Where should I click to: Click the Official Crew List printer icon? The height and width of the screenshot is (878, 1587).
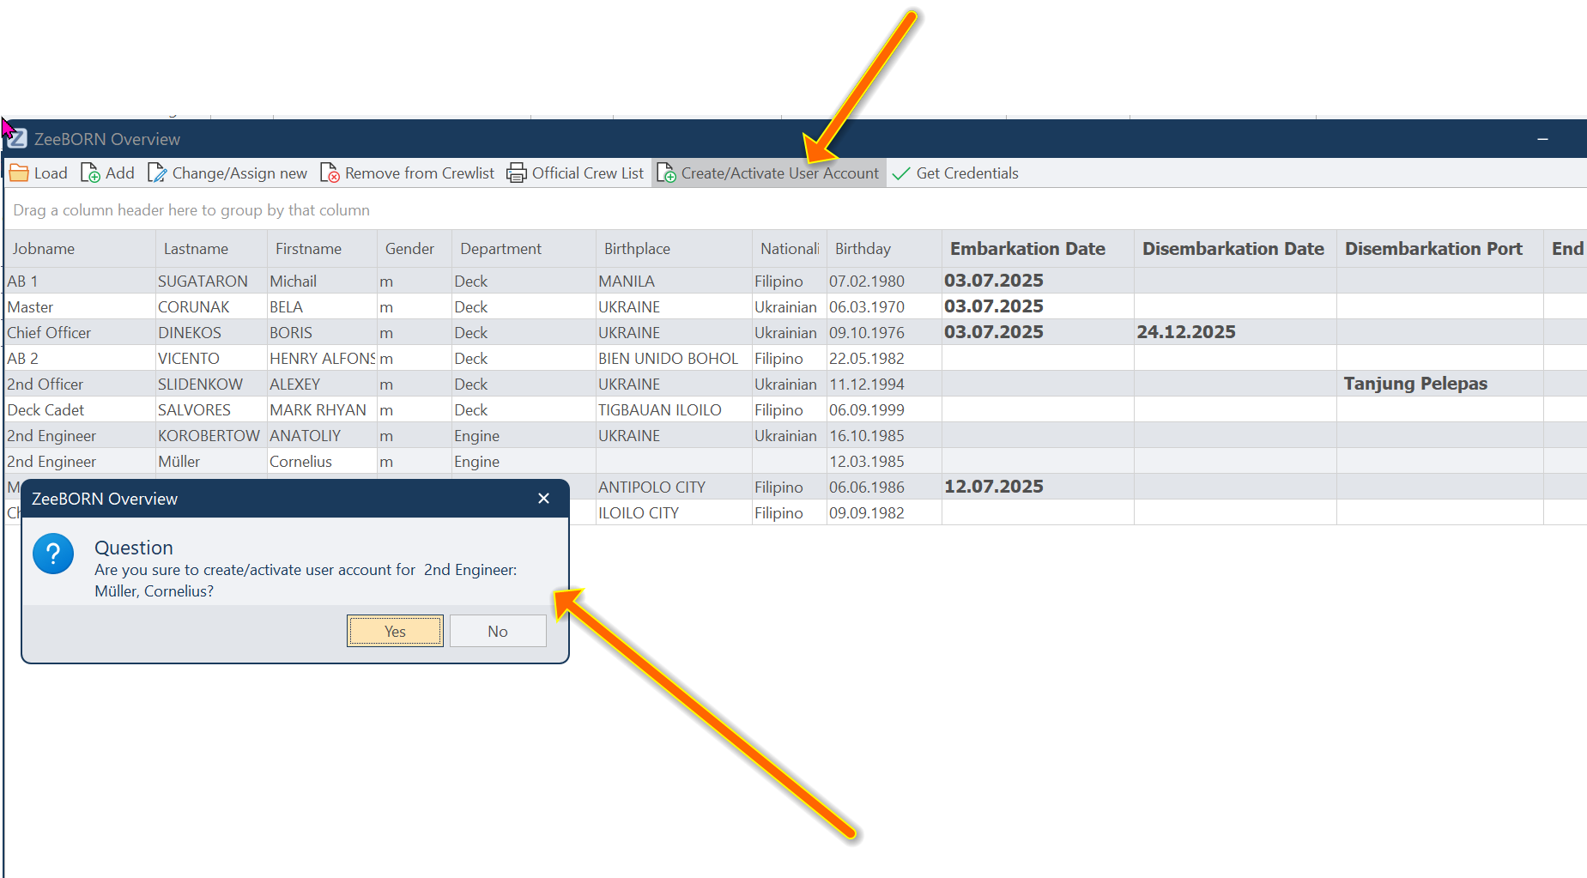(517, 173)
